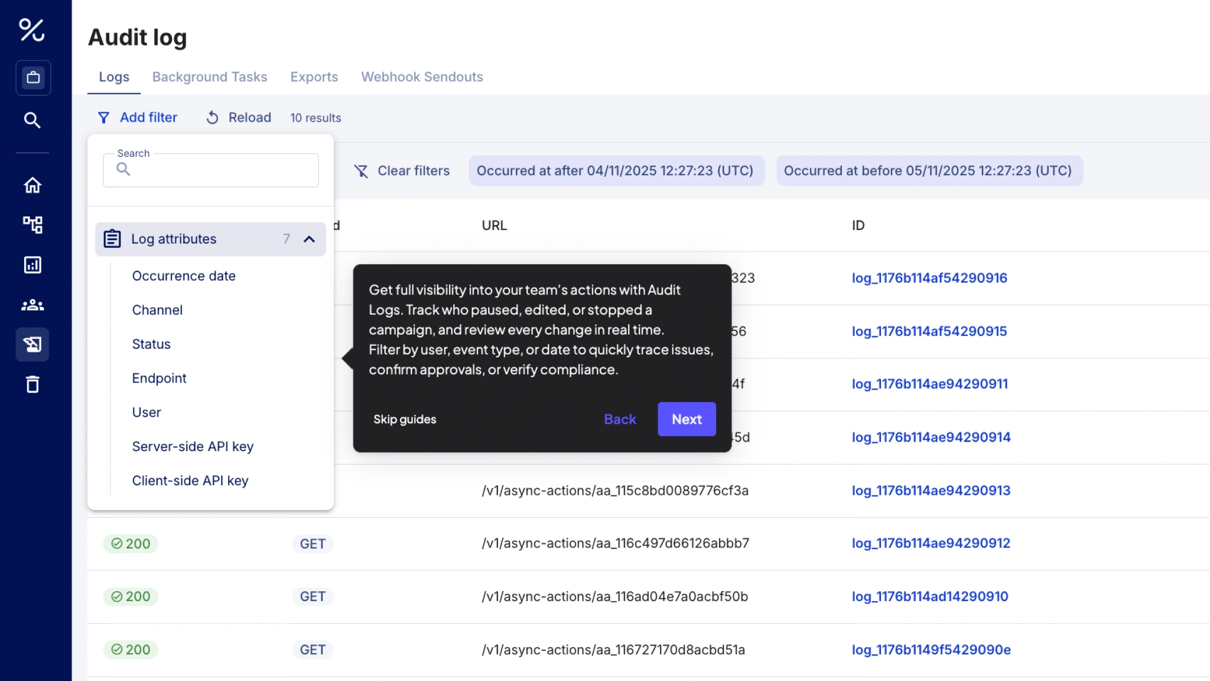
Task: Collapse the Log attributes section chevron
Action: pos(309,239)
